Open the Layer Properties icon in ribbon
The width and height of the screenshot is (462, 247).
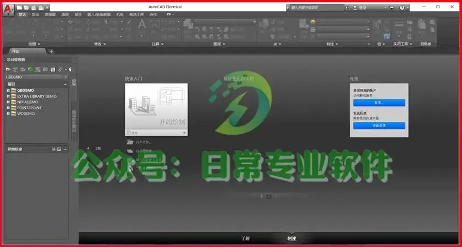pos(188,23)
